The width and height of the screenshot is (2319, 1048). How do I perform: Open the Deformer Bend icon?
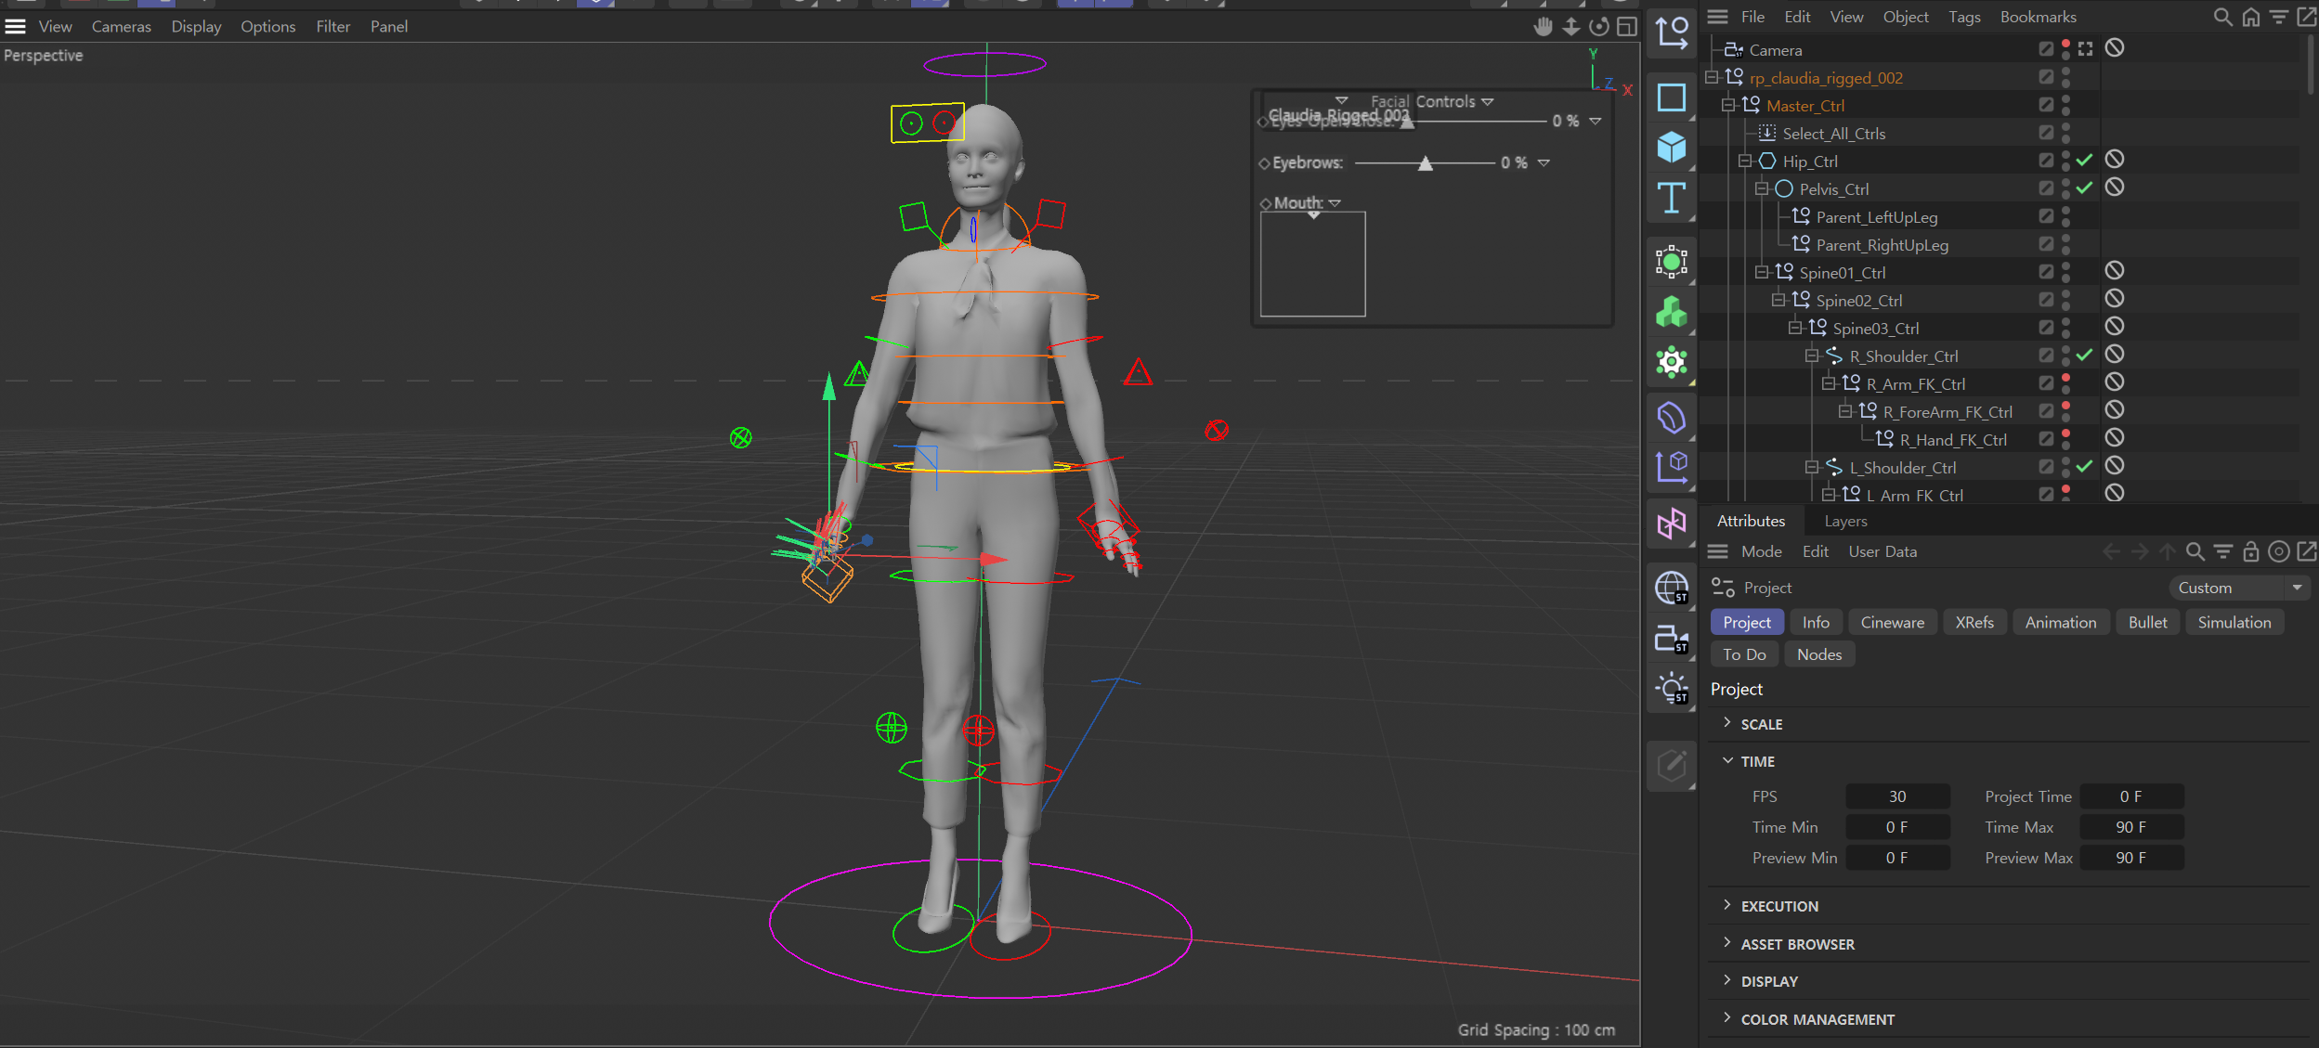pyautogui.click(x=1672, y=418)
